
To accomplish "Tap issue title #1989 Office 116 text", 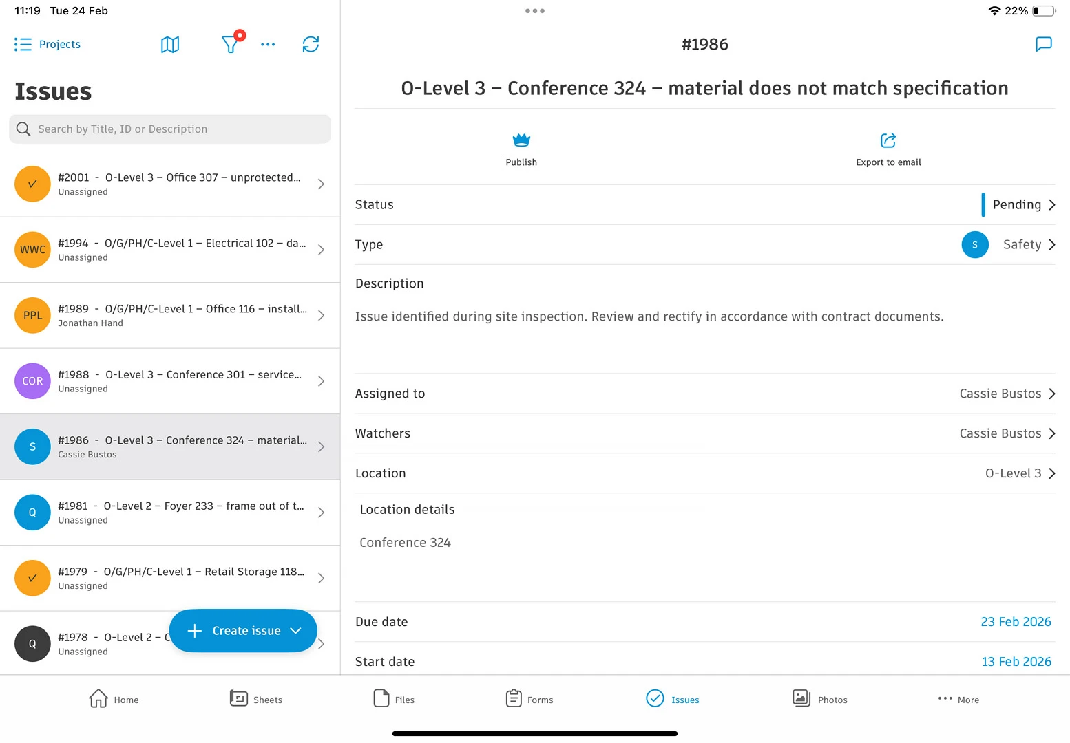I will tap(182, 309).
